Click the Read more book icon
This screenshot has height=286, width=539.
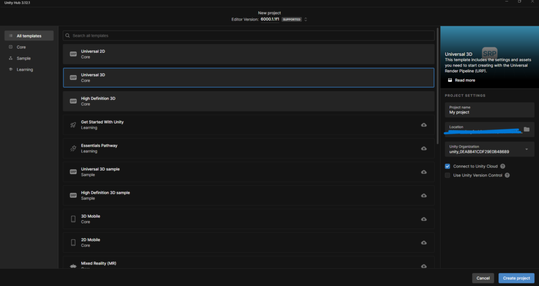click(x=450, y=80)
